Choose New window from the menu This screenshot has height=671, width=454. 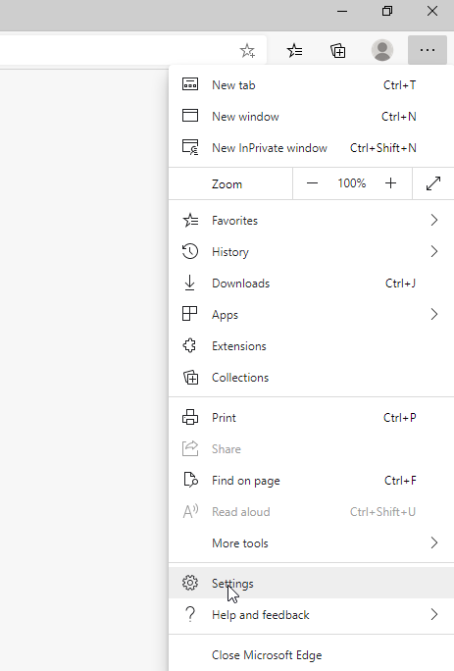point(311,116)
